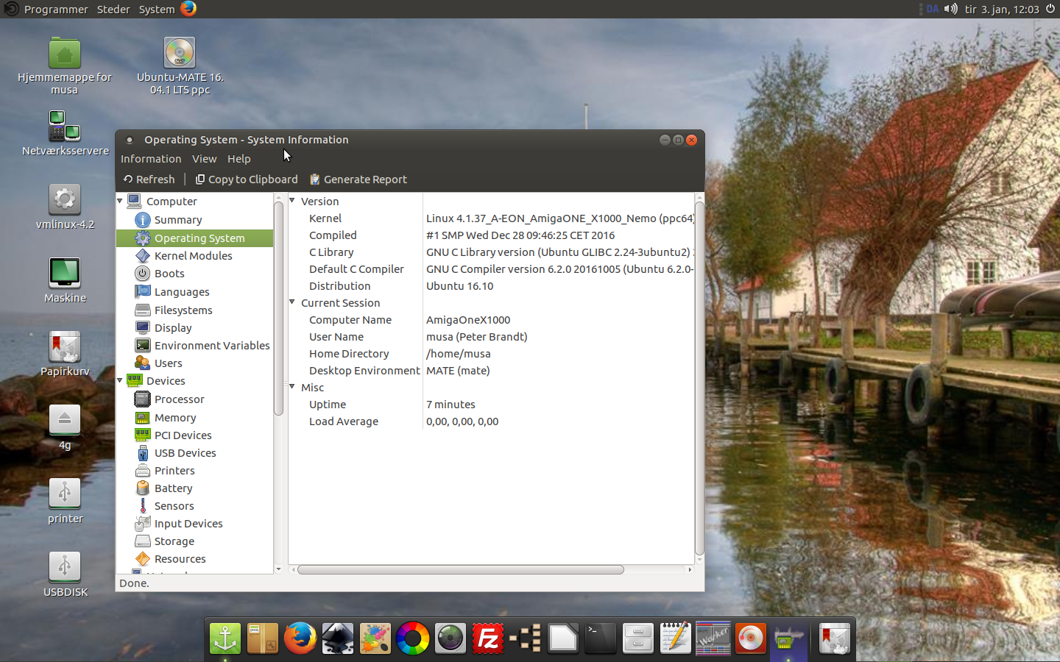Open the Boots entry

[169, 274]
